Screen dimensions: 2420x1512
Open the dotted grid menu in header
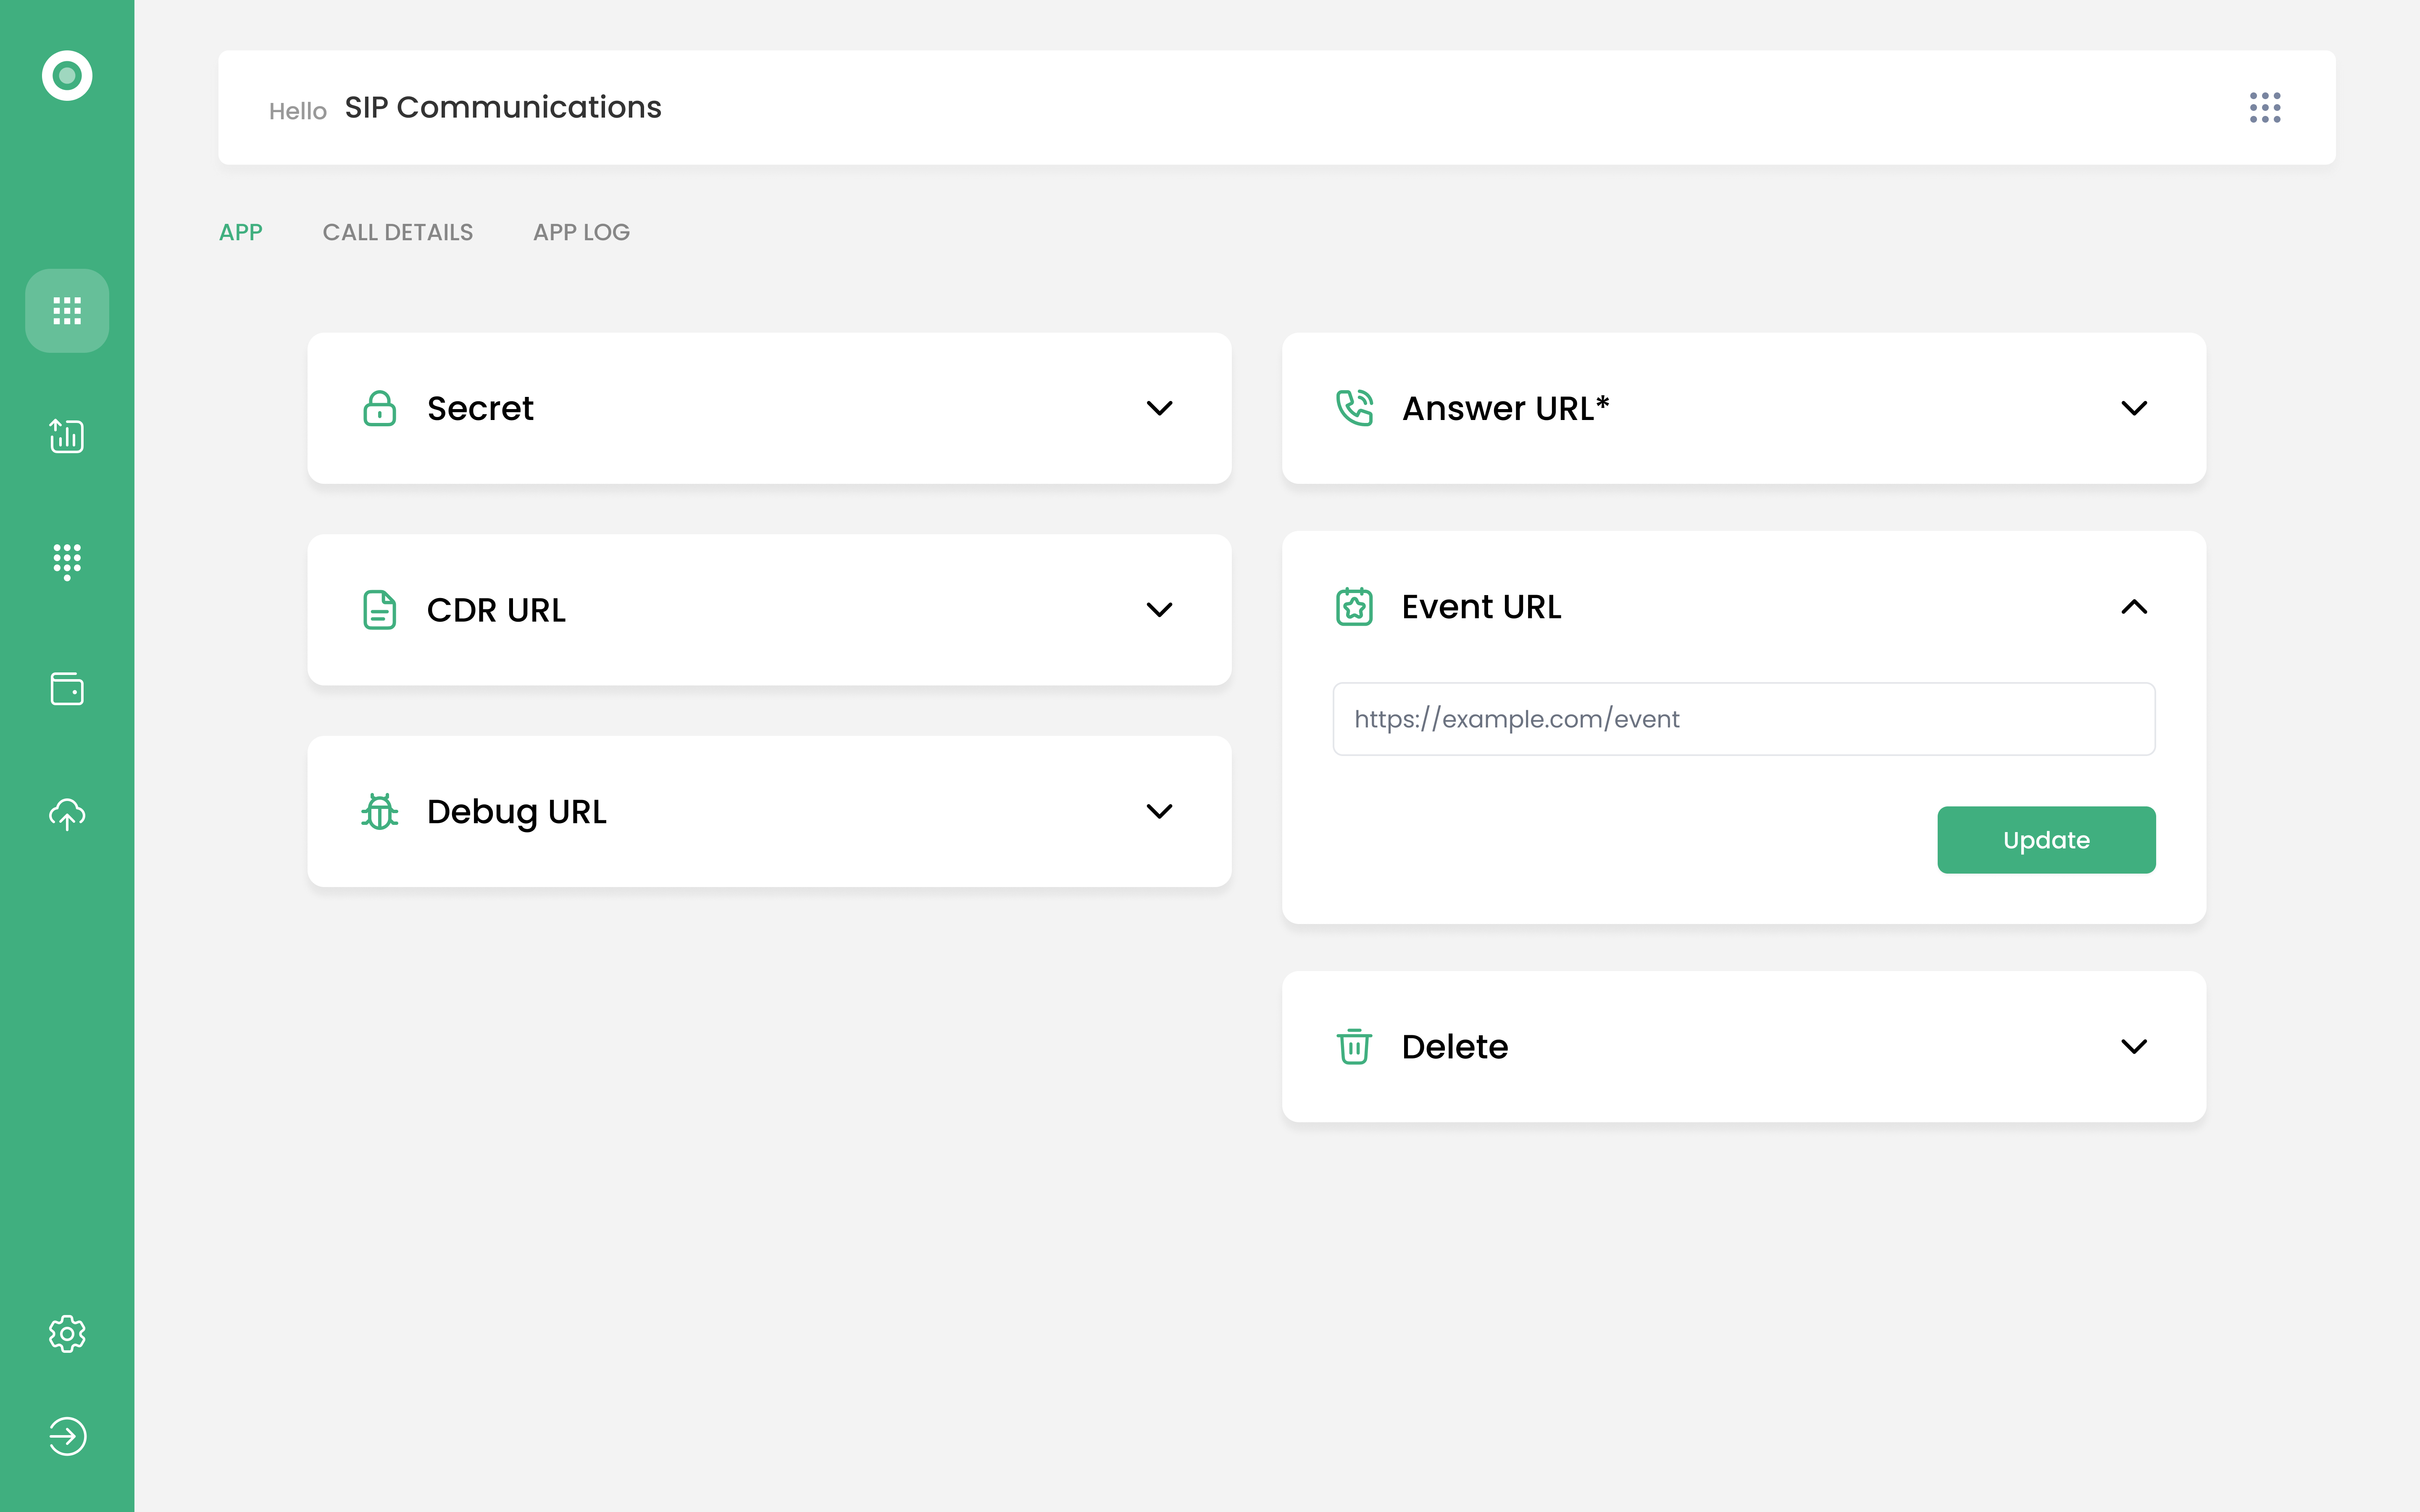tap(2265, 107)
